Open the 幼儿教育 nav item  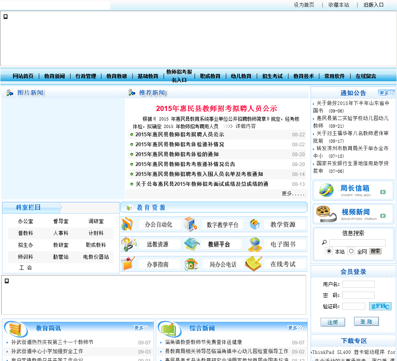coord(241,76)
